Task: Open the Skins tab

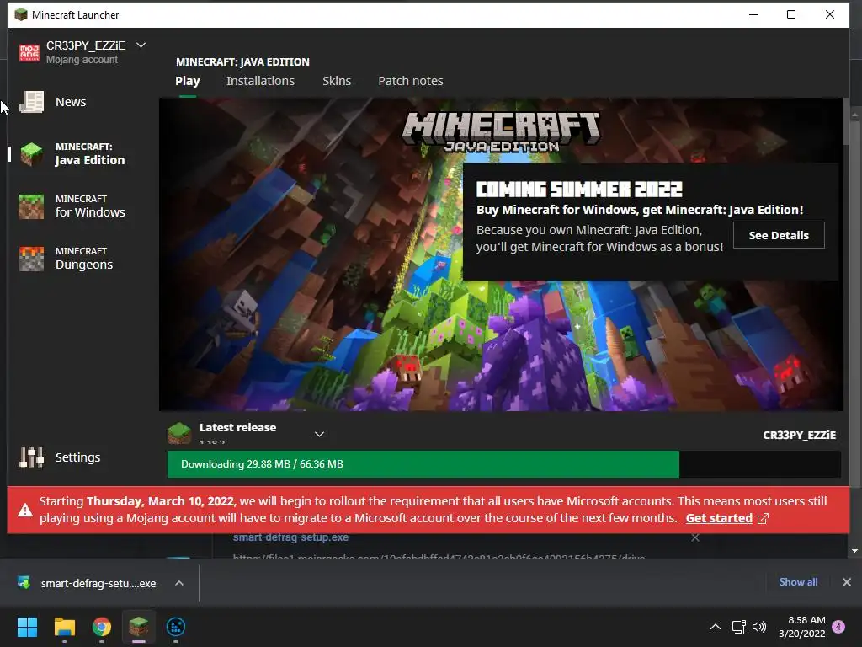Action: click(x=337, y=81)
